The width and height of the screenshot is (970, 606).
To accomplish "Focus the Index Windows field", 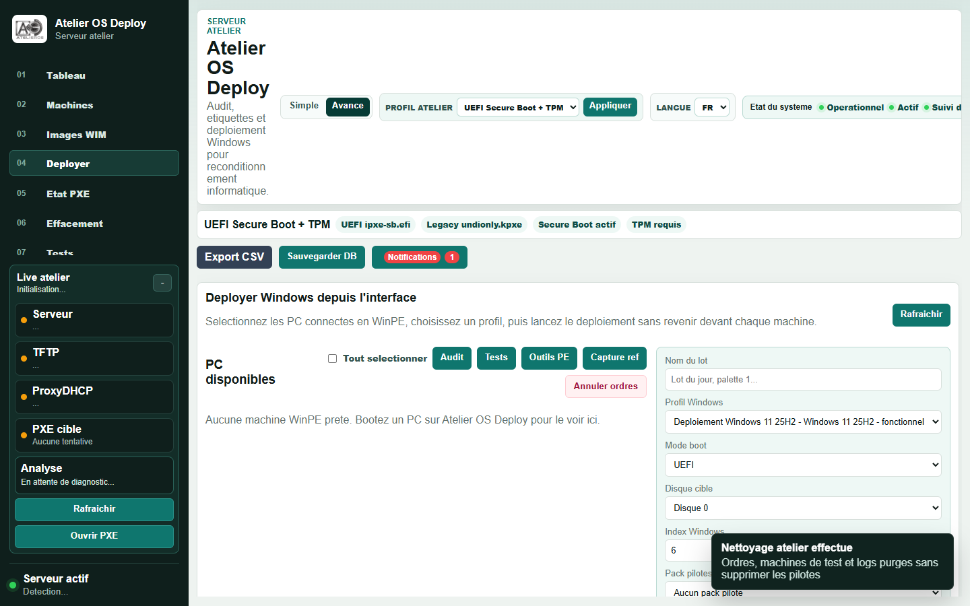I will (x=688, y=551).
